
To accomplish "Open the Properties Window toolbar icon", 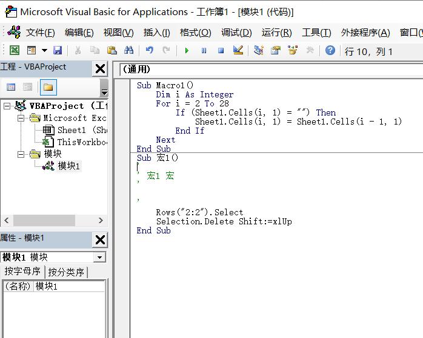I will [x=276, y=50].
